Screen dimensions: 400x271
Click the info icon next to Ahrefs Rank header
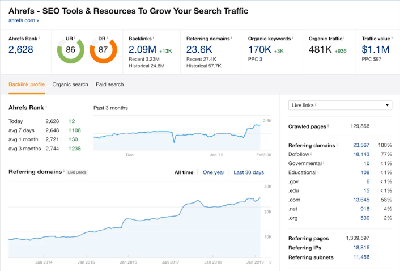39,37
